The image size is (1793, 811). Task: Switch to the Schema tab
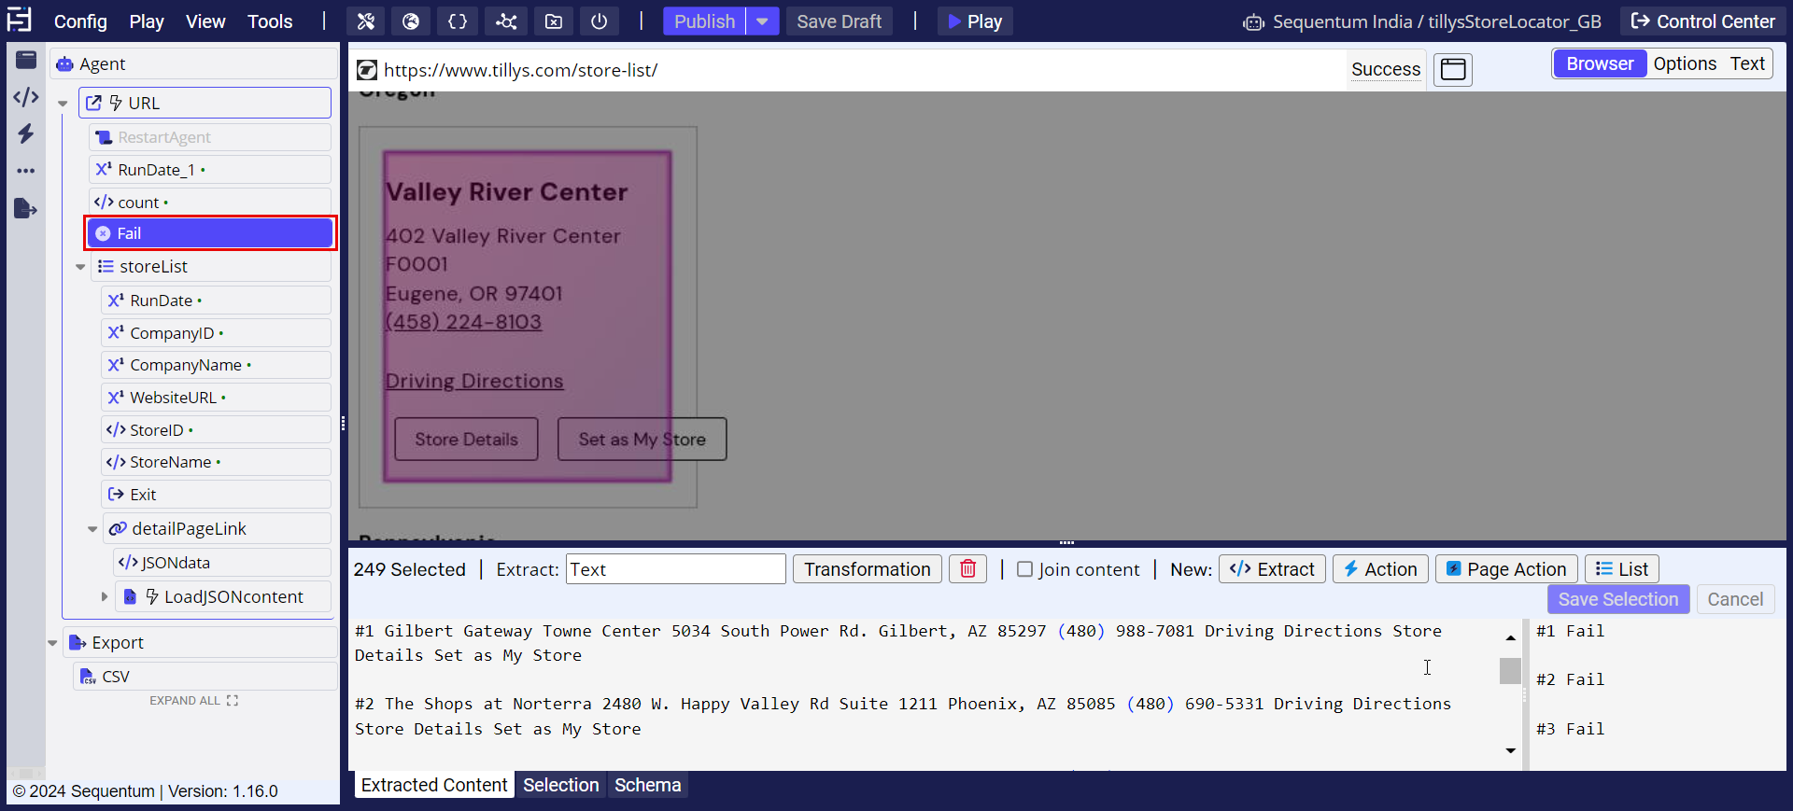[x=647, y=785]
